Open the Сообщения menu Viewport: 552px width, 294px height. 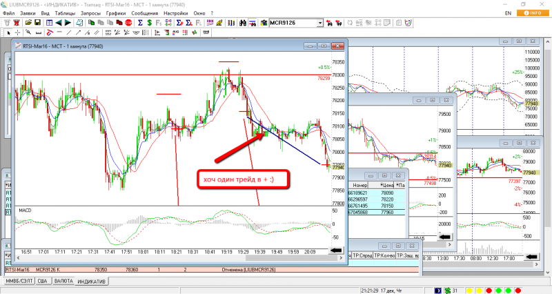[145, 13]
